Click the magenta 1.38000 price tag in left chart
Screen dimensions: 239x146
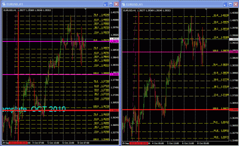114,74
